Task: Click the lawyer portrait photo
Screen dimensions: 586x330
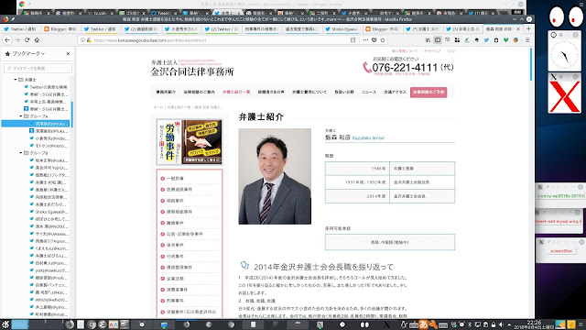Action: 275,177
